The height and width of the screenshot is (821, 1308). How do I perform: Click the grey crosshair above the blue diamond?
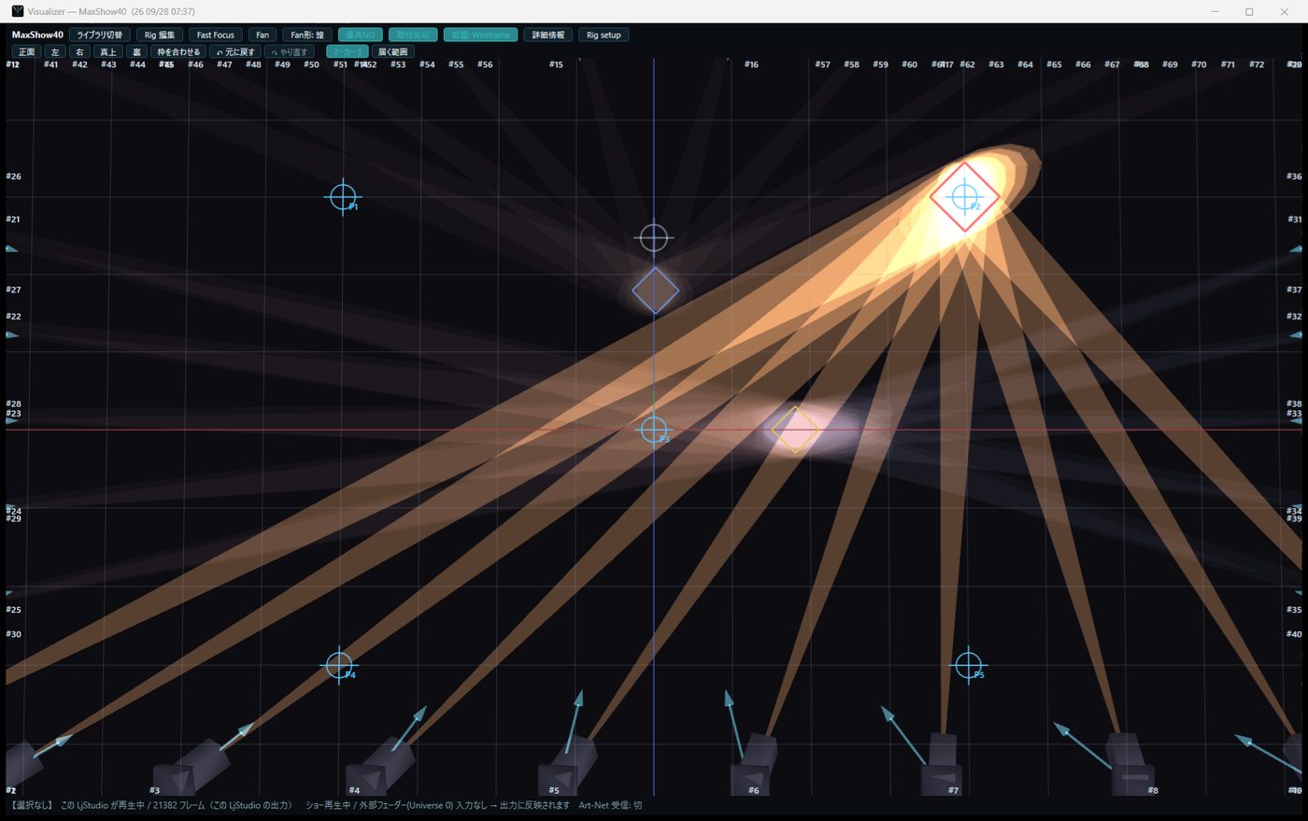pyautogui.click(x=653, y=238)
